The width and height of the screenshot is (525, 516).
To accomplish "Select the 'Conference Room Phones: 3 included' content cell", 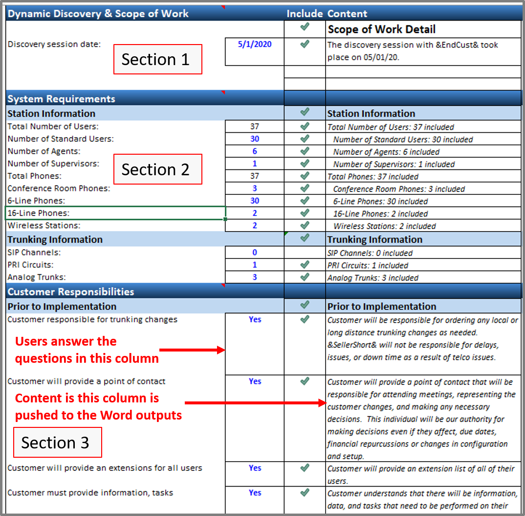I will click(x=423, y=188).
